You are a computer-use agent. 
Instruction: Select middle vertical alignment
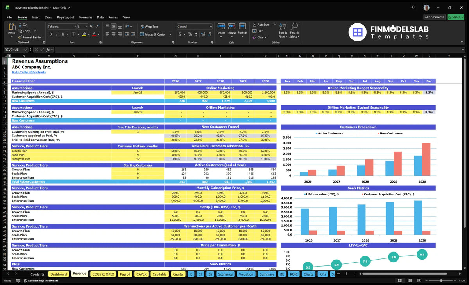[x=113, y=27]
